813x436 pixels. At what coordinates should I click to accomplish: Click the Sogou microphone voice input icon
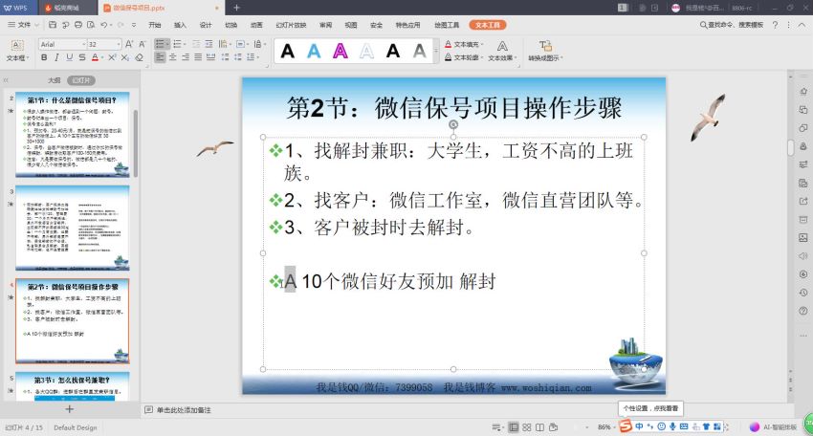point(672,426)
